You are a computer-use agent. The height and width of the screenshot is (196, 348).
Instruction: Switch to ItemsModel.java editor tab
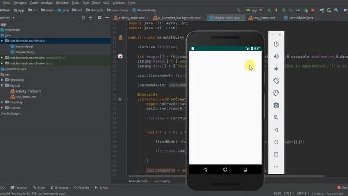click(x=301, y=18)
